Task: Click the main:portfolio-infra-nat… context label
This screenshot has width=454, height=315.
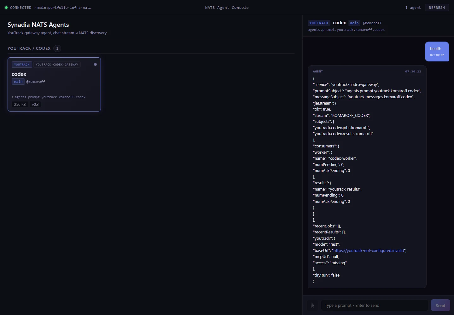Action: click(x=64, y=8)
